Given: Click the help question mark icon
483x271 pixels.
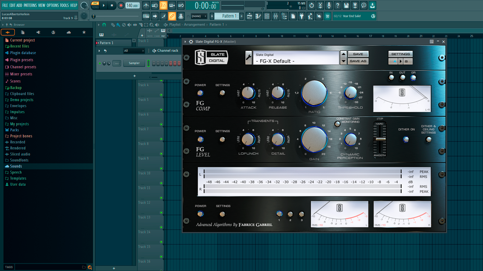Looking at the screenshot, I should pos(338,5).
